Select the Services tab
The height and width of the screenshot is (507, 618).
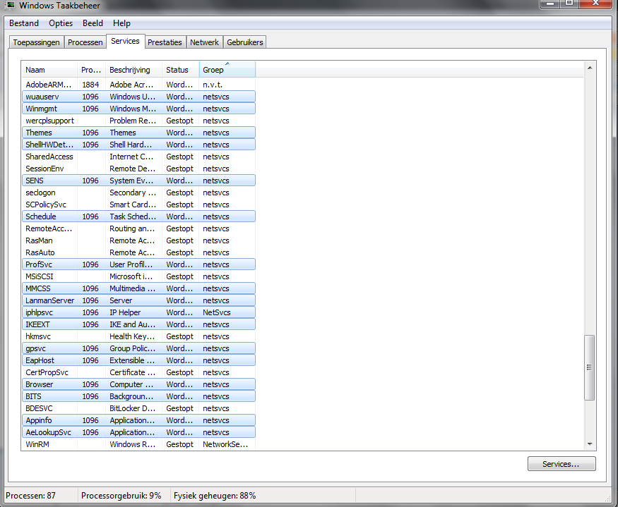(x=125, y=41)
